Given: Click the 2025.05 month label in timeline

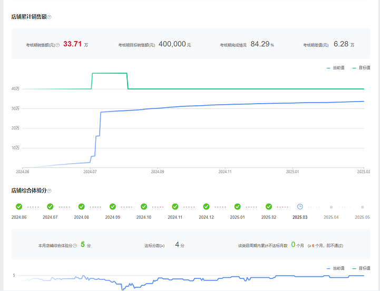Looking at the screenshot, I should tap(362, 217).
